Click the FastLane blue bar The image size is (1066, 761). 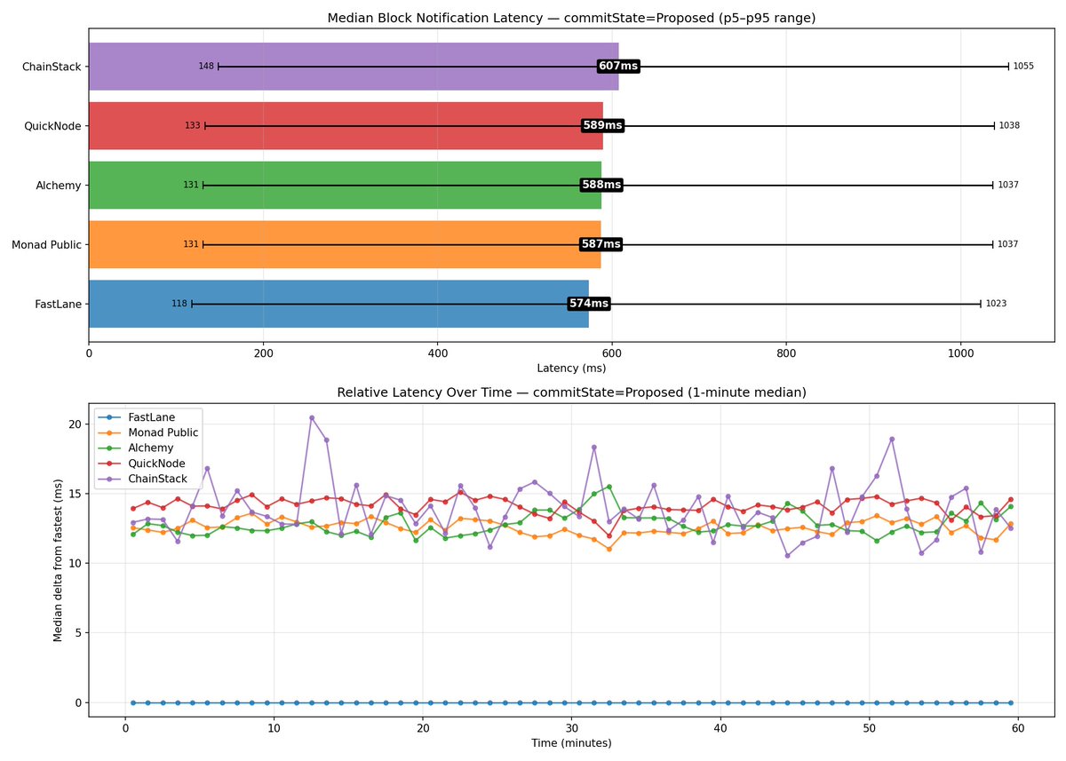(339, 304)
